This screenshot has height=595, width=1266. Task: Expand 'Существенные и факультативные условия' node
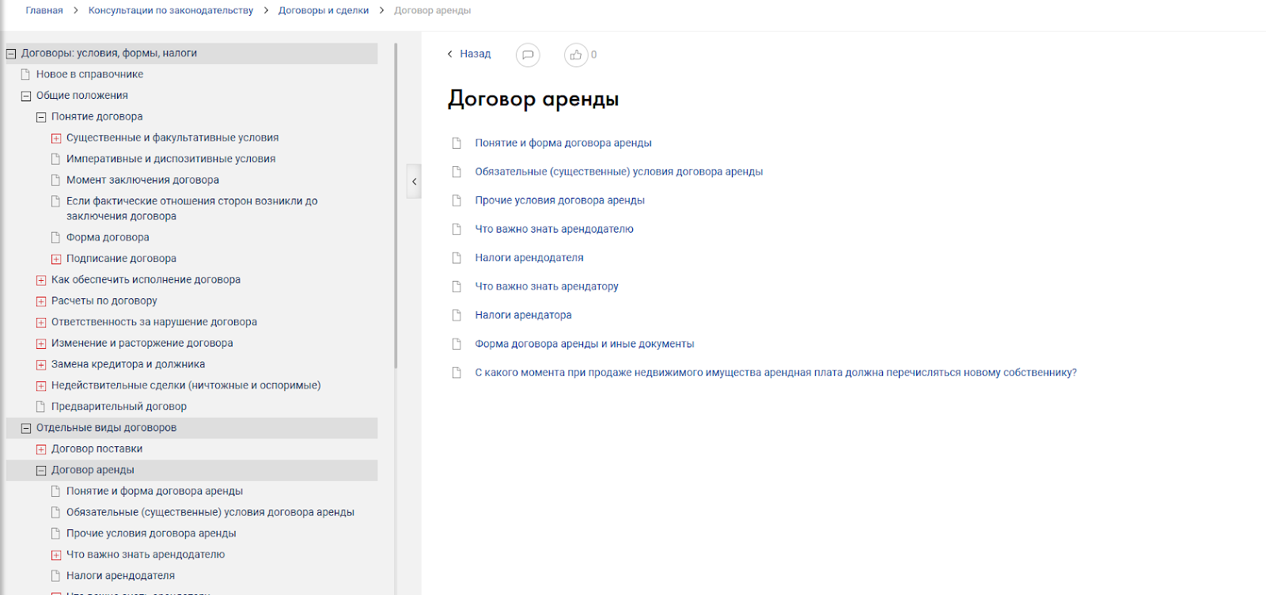[x=56, y=138]
